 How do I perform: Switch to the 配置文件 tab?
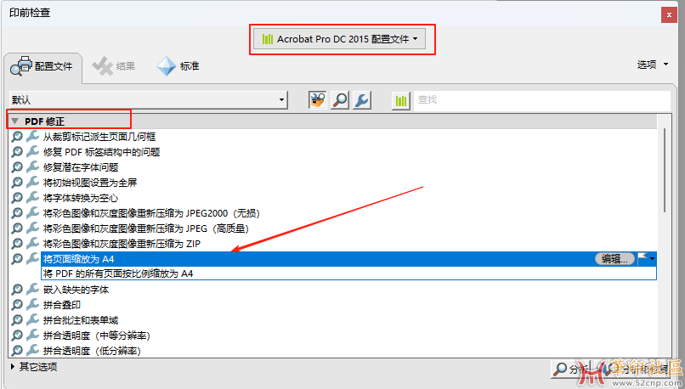(x=42, y=67)
